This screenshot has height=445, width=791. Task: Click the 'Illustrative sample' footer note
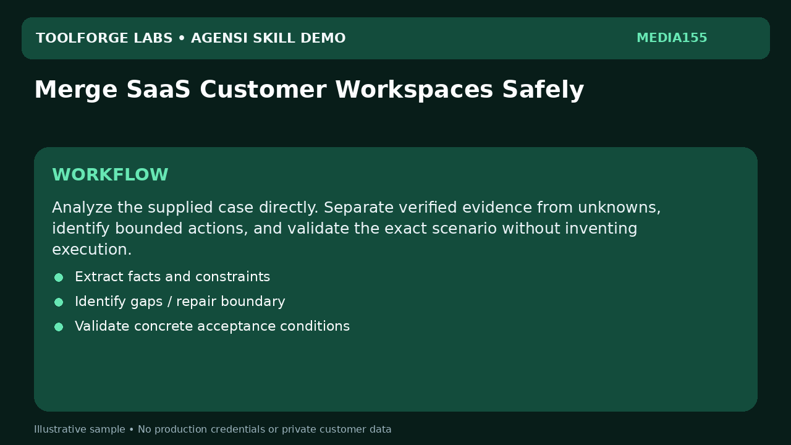pos(213,430)
